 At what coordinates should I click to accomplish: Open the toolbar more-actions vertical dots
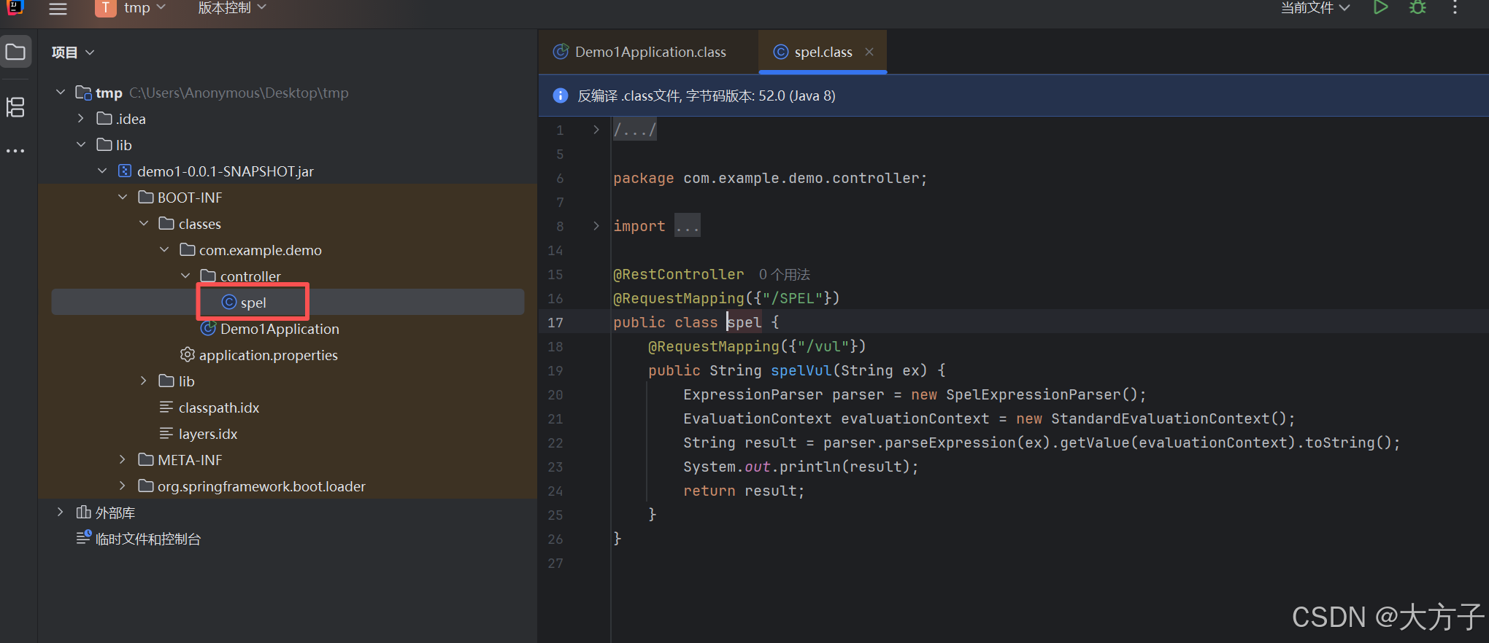click(1455, 8)
